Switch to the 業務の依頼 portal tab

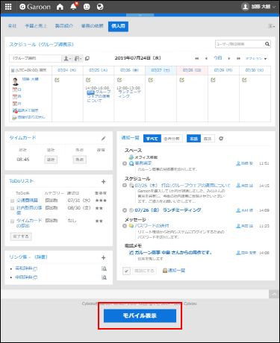(92, 26)
